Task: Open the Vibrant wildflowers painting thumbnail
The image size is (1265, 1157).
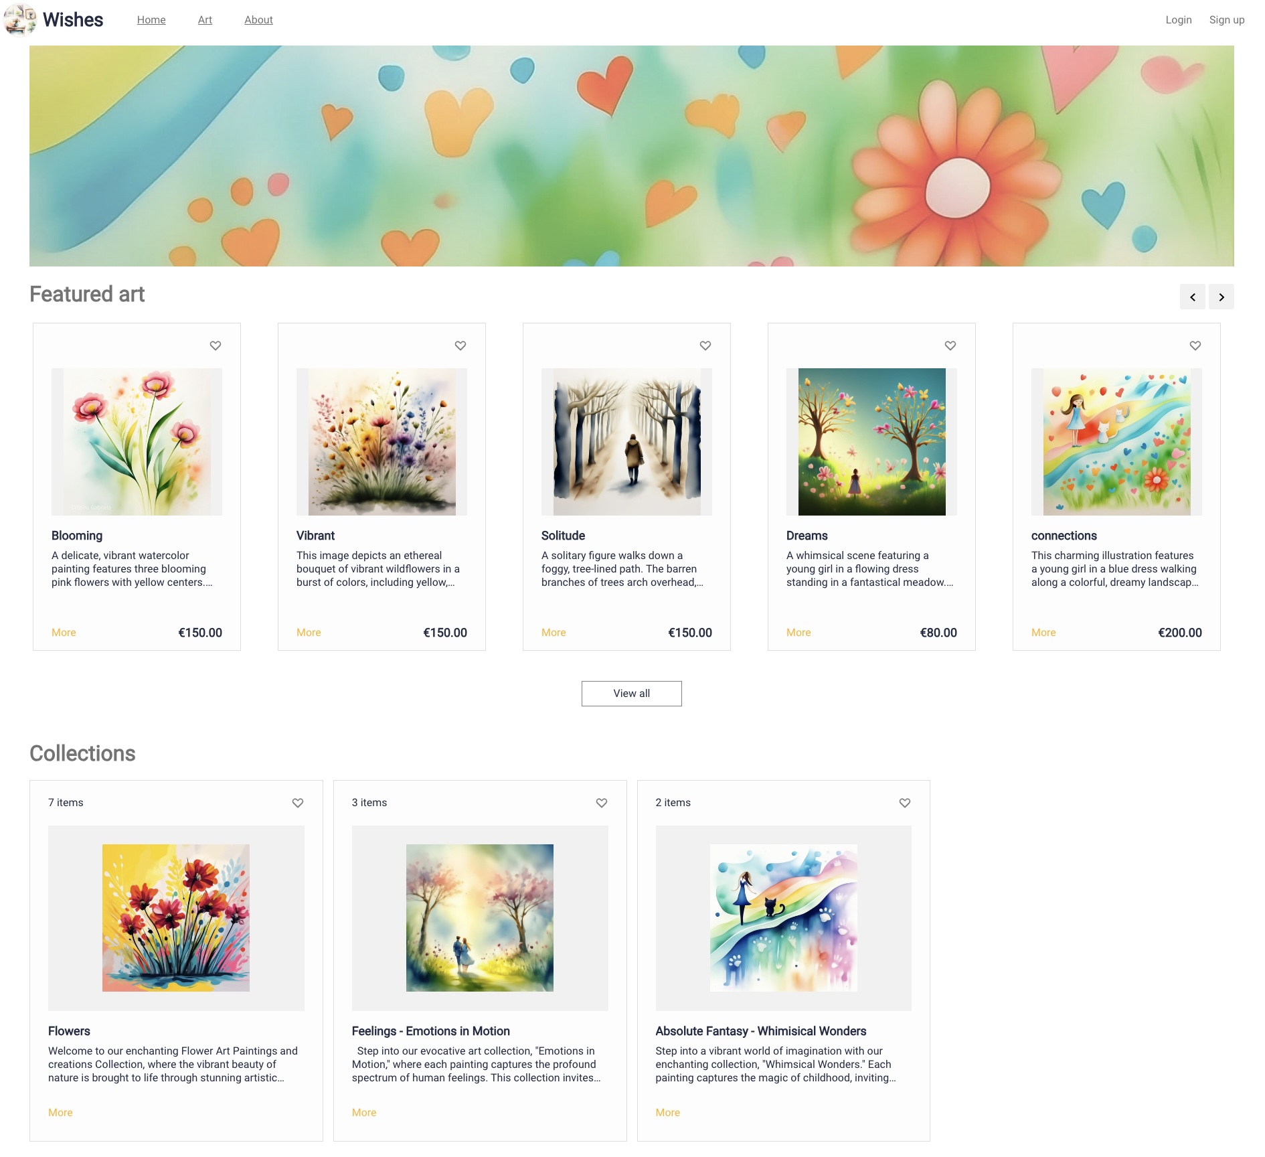Action: (382, 442)
